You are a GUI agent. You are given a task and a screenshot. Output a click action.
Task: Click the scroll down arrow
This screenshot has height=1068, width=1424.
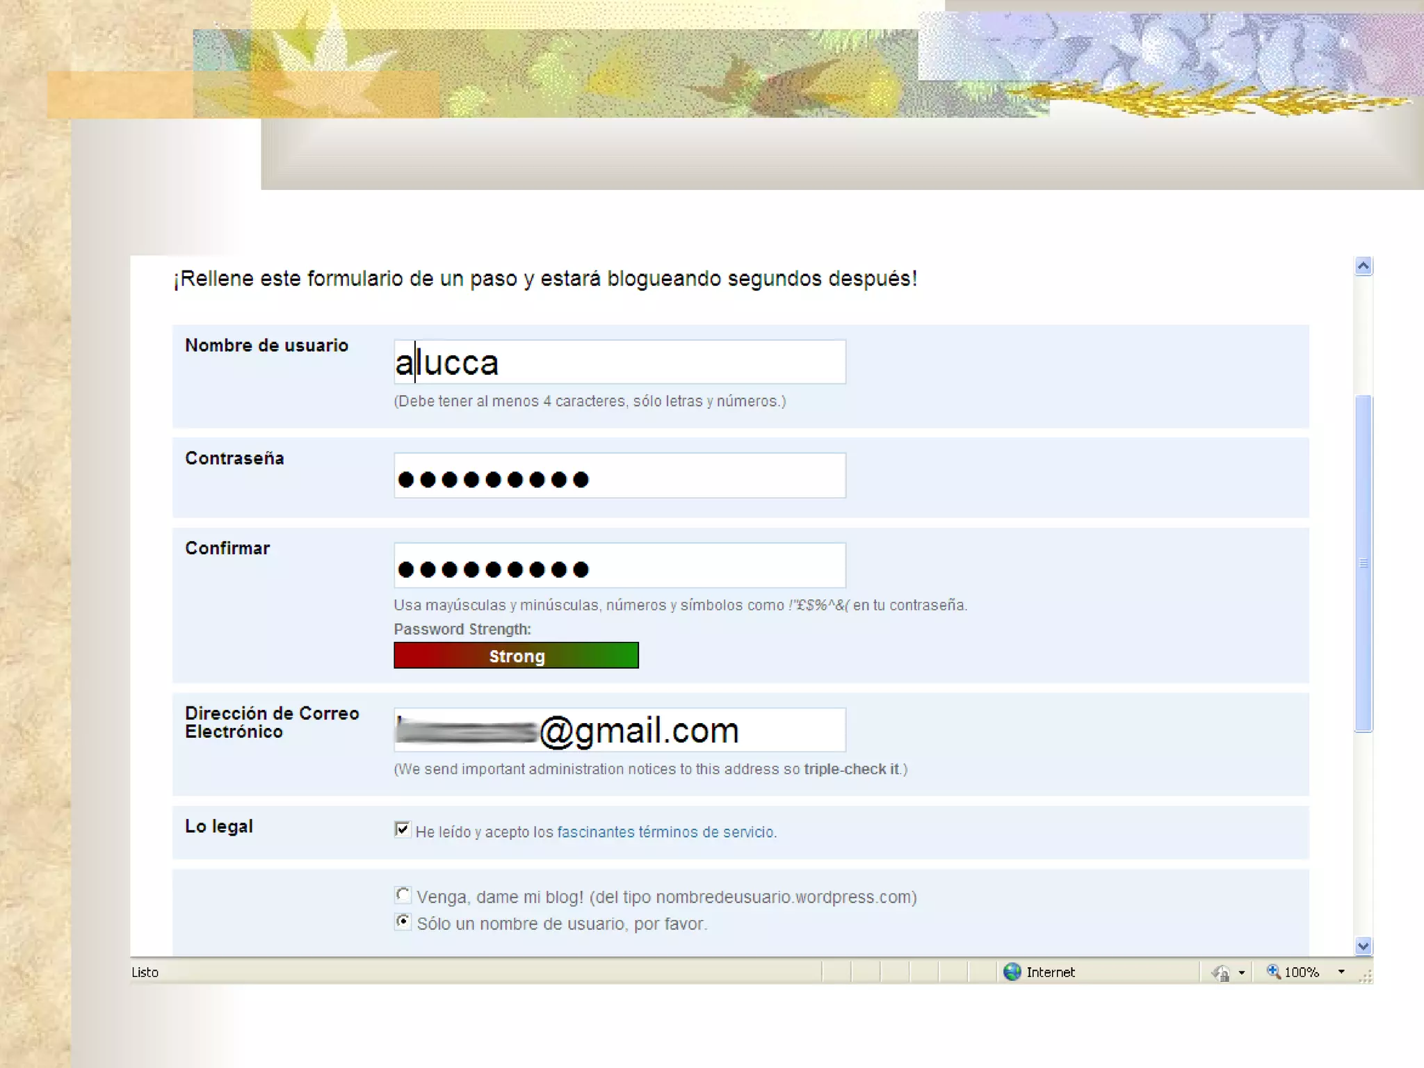coord(1364,946)
